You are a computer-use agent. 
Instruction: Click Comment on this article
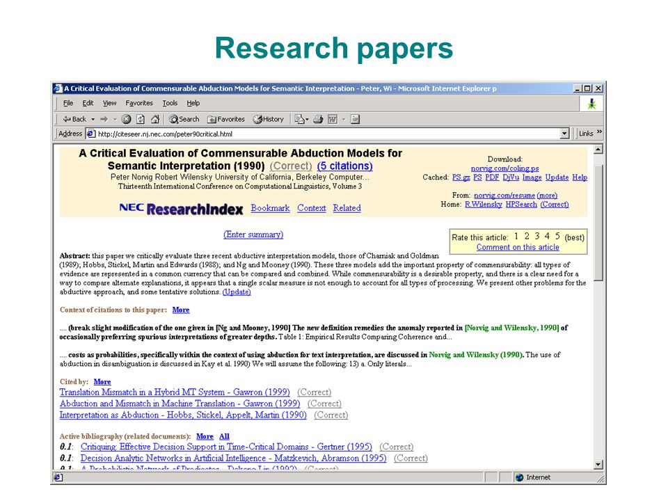518,247
